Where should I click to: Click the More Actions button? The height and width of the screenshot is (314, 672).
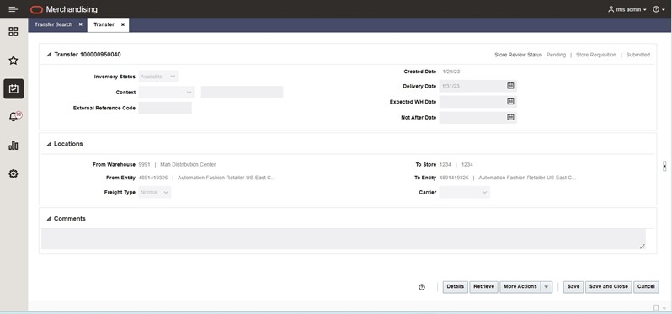(x=520, y=287)
